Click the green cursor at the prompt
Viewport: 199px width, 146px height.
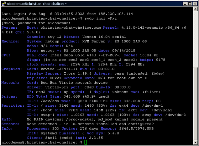(86, 142)
